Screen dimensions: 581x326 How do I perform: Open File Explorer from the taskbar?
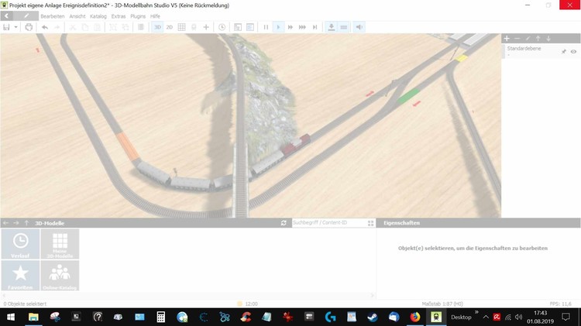(x=33, y=317)
